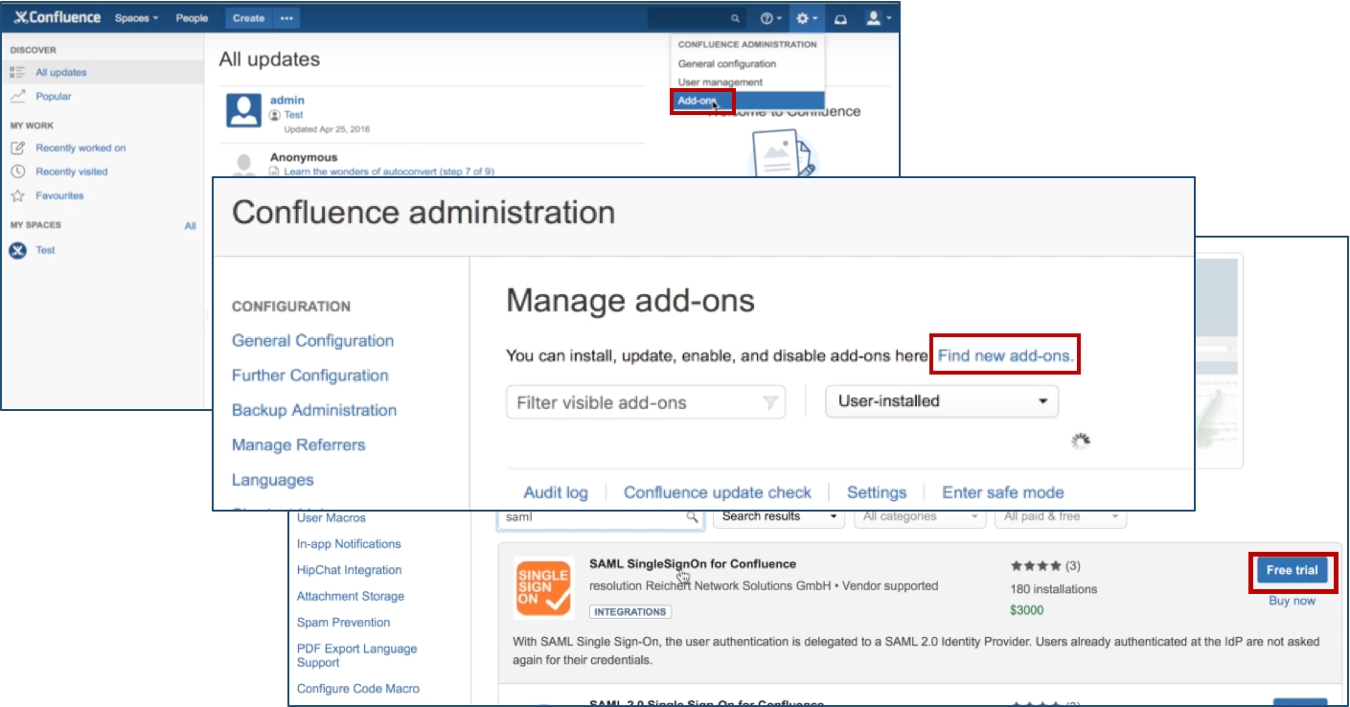Follow the Find new add-ons link
This screenshot has height=707, width=1350.
pyautogui.click(x=1005, y=355)
